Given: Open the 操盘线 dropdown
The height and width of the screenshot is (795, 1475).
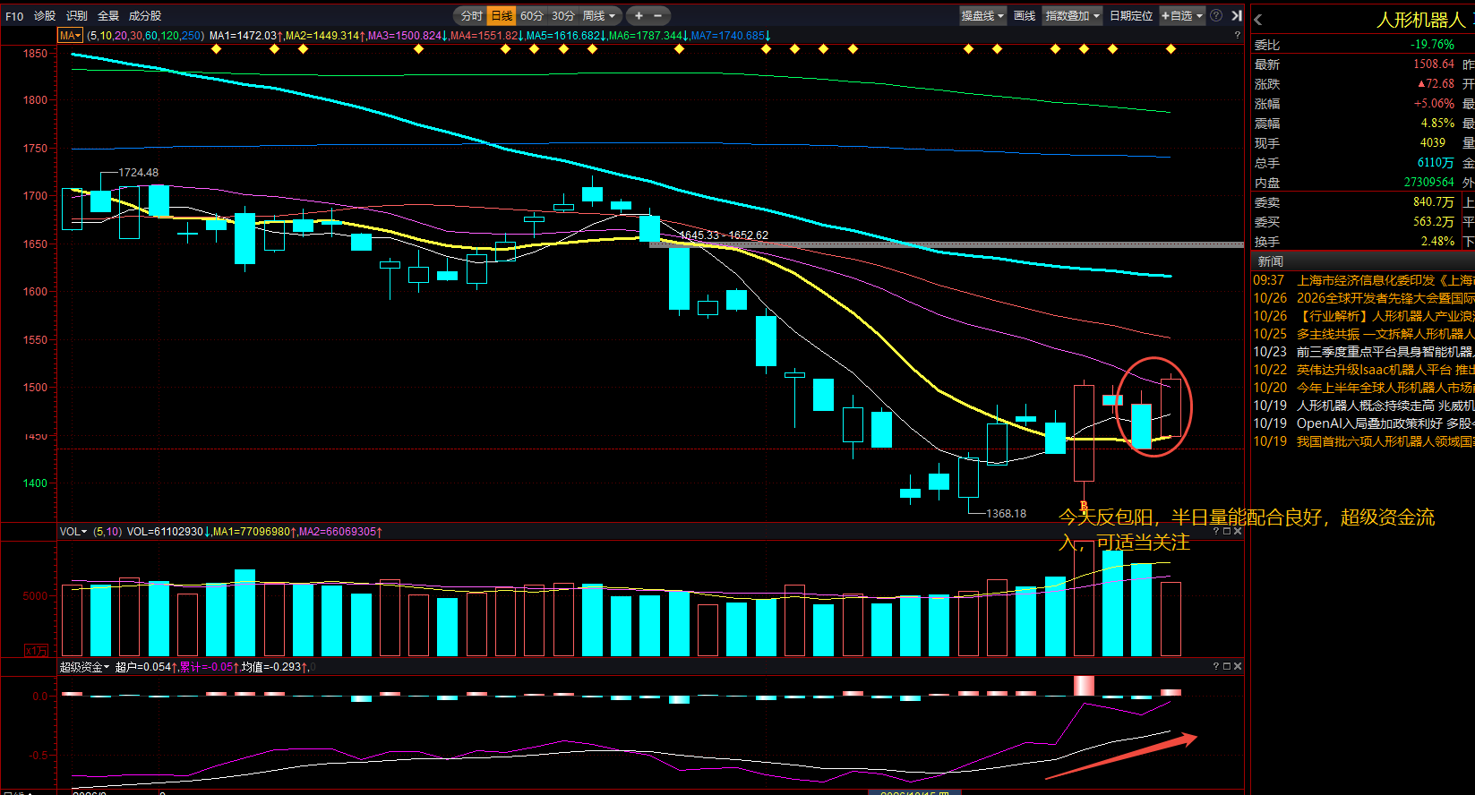Looking at the screenshot, I should coord(982,16).
